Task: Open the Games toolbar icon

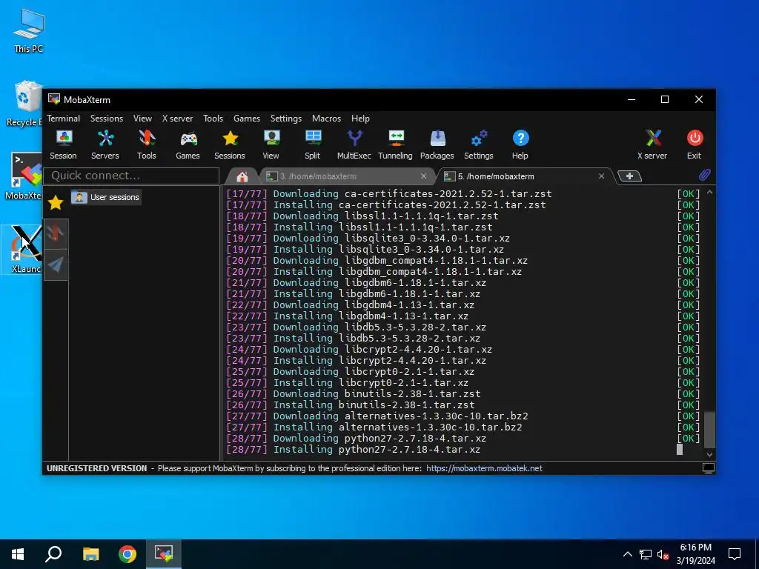Action: (x=188, y=144)
